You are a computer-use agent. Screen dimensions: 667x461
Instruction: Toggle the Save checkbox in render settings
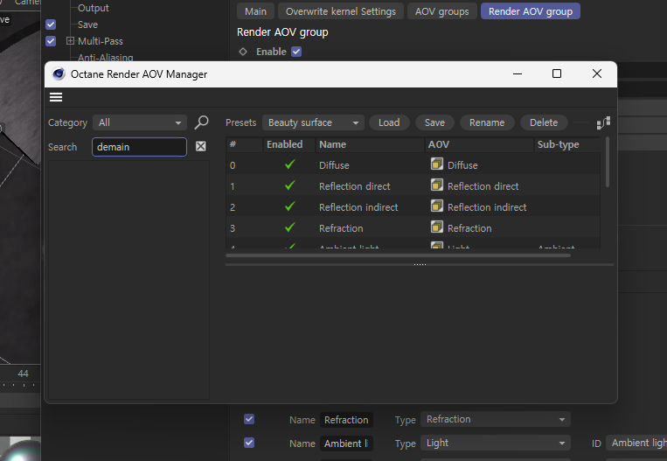pyautogui.click(x=51, y=24)
